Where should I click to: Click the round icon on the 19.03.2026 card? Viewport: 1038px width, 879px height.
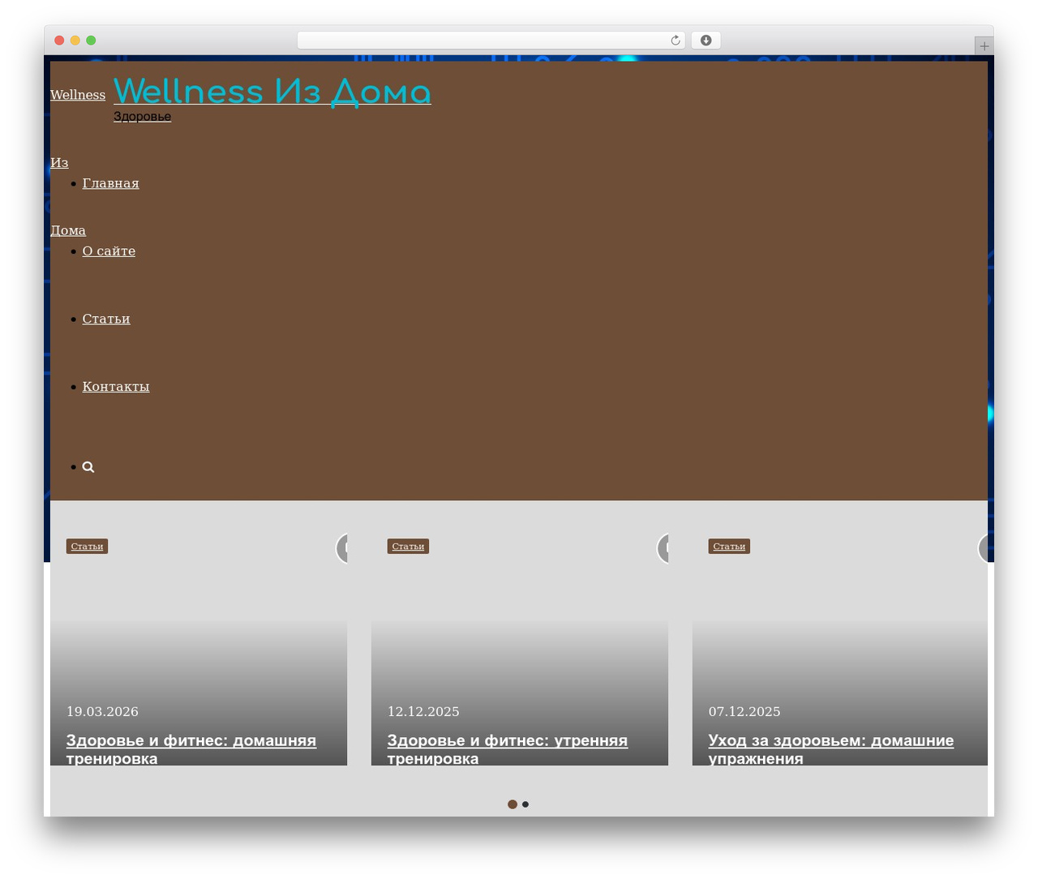(x=342, y=548)
